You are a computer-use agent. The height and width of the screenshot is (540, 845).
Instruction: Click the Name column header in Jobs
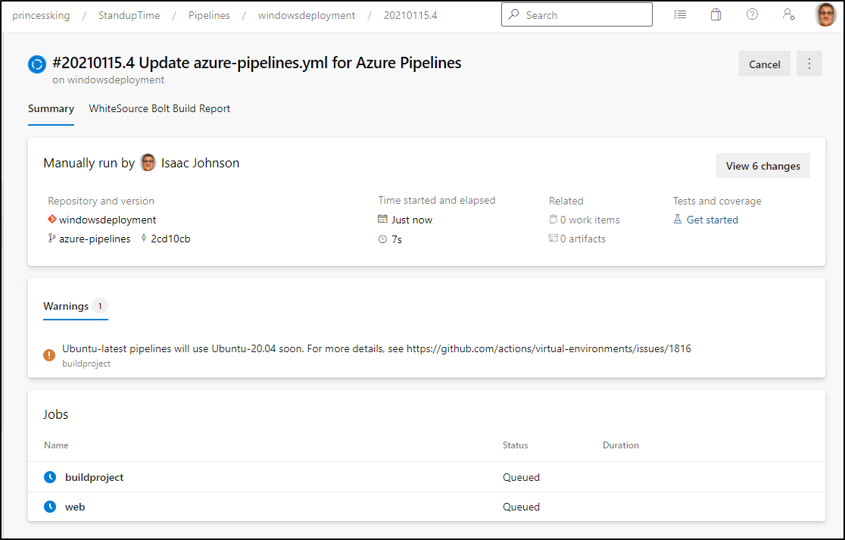coord(56,445)
